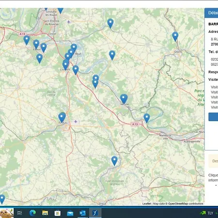Click the map marker on Vernon
Screen dimensions: 218x218
[x=124, y=99]
